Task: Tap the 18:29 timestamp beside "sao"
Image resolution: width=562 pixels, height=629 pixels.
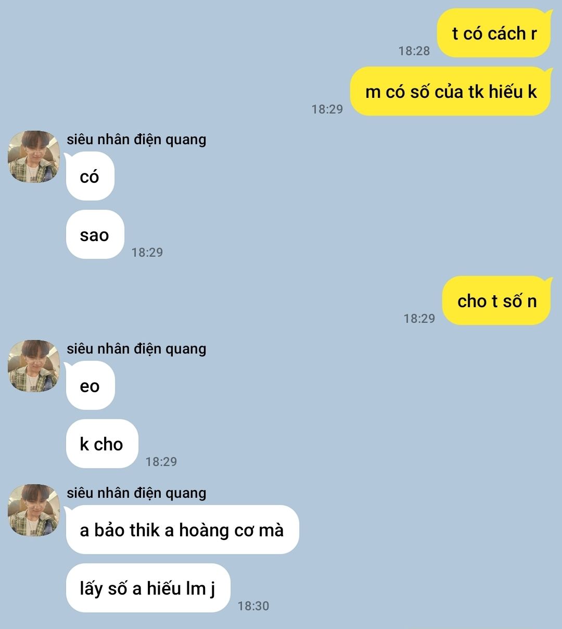Action: pos(147,252)
